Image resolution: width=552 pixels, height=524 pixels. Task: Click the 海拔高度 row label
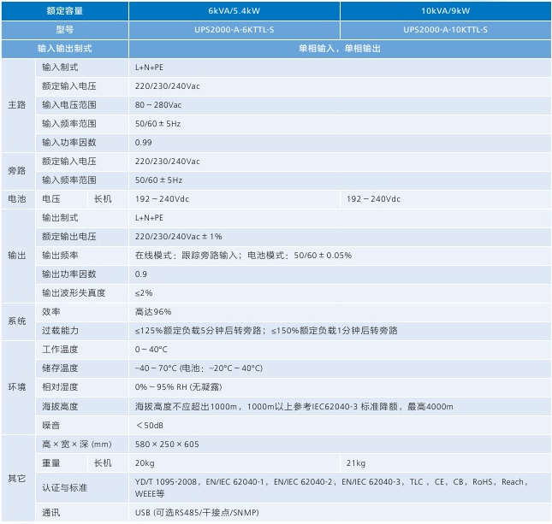pos(60,407)
